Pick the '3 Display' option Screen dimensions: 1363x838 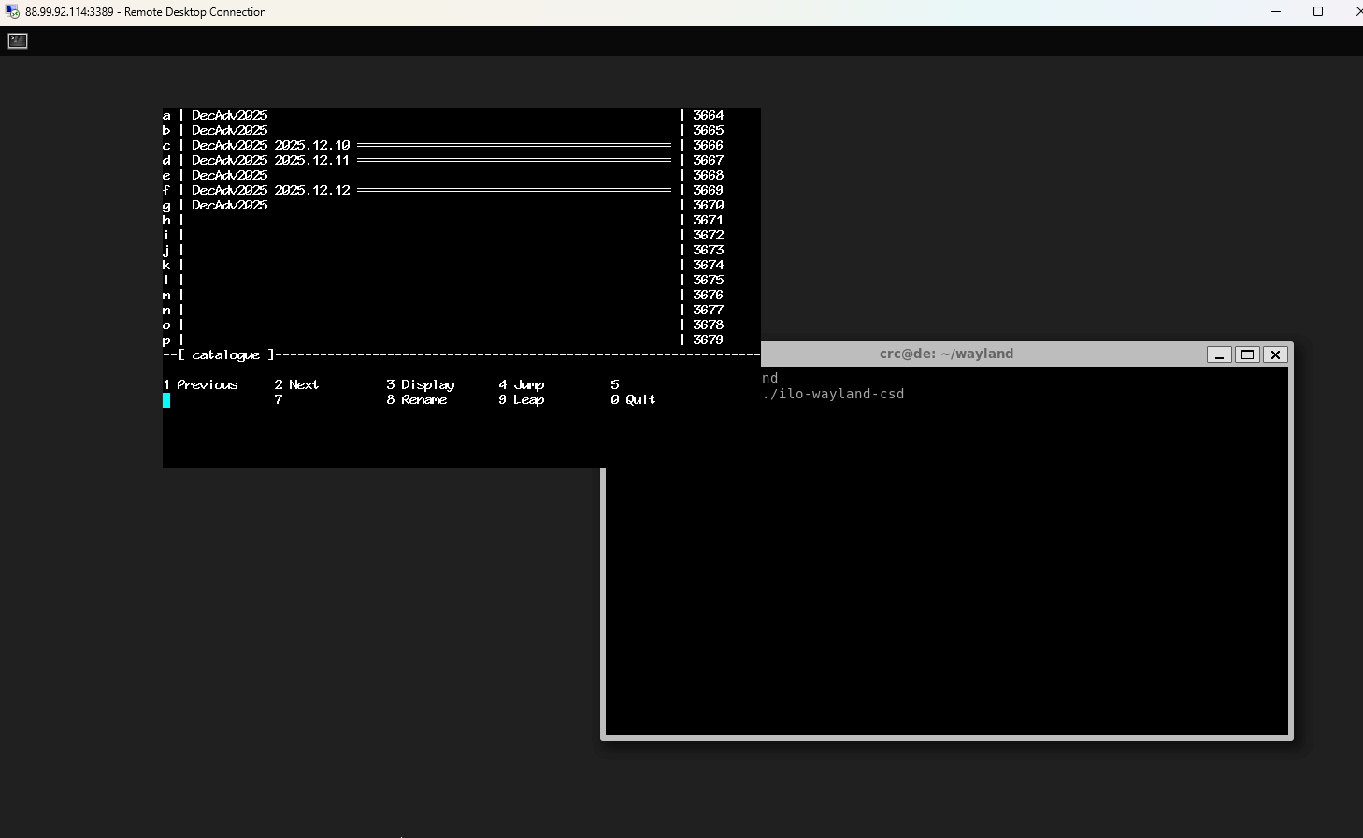tap(421, 385)
